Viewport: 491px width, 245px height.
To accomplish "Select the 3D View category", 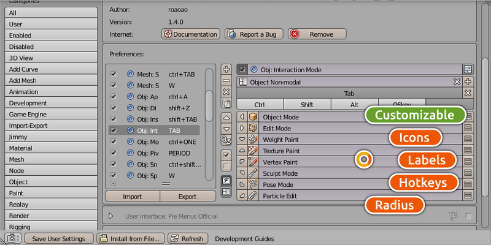I will 52,58.
